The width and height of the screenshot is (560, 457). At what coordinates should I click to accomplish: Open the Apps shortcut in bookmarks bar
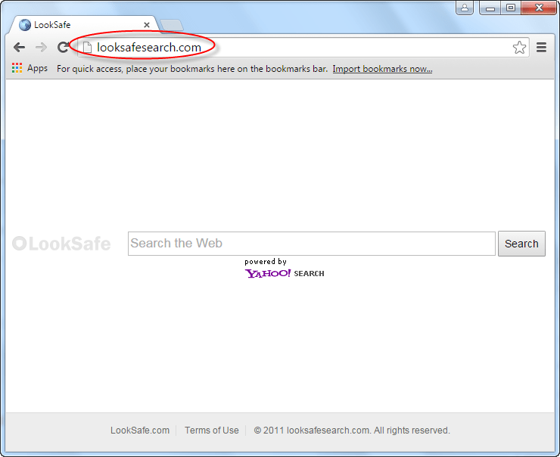pyautogui.click(x=30, y=68)
